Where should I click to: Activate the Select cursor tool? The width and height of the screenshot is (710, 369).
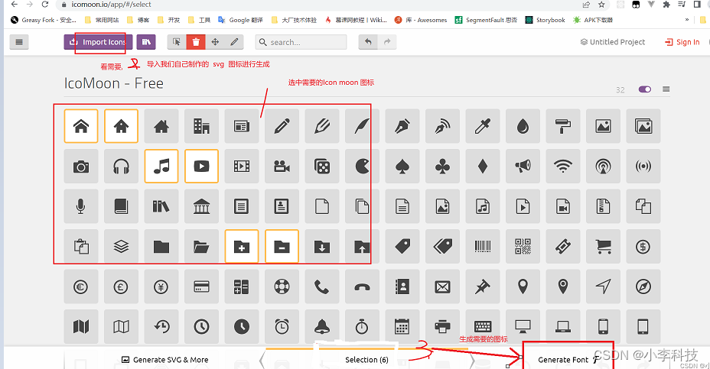coord(177,43)
